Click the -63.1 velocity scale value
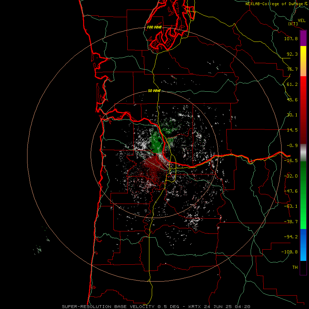 tap(291, 206)
